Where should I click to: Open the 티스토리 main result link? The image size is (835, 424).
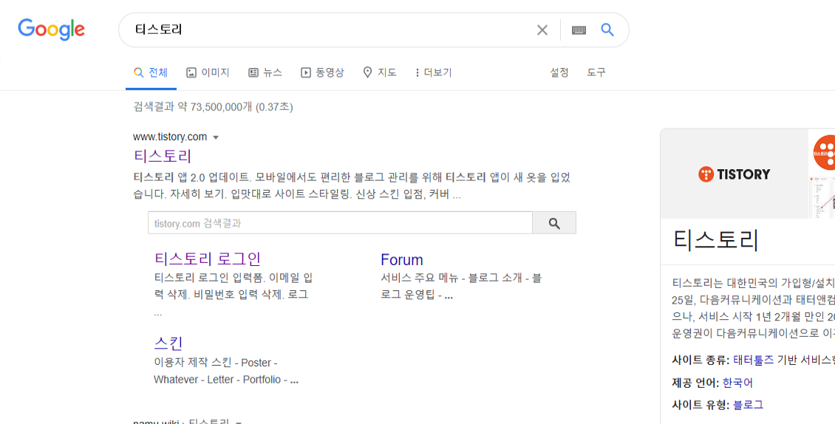pos(163,156)
